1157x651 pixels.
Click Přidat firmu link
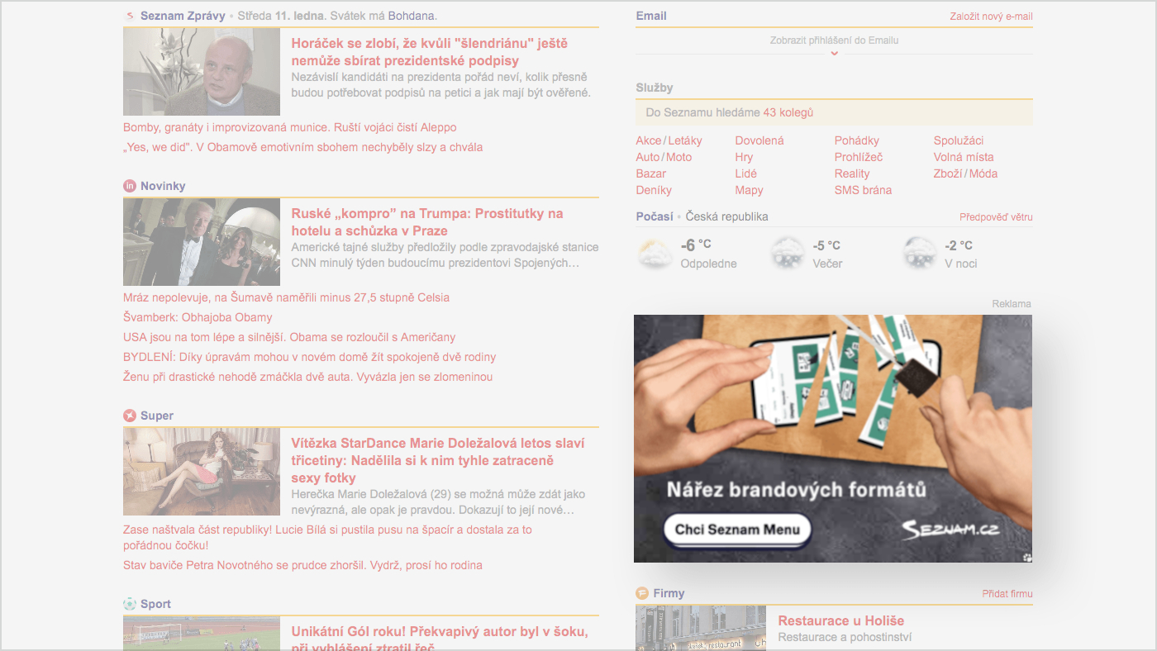point(1007,594)
